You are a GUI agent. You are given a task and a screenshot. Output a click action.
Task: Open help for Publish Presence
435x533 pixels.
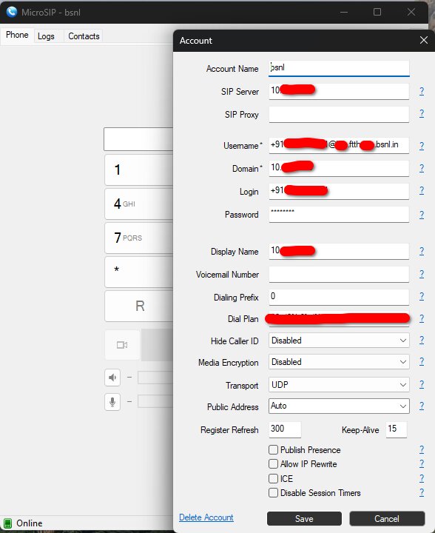point(422,449)
